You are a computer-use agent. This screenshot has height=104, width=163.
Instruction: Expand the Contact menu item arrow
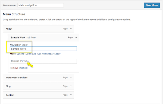coord(71,95)
